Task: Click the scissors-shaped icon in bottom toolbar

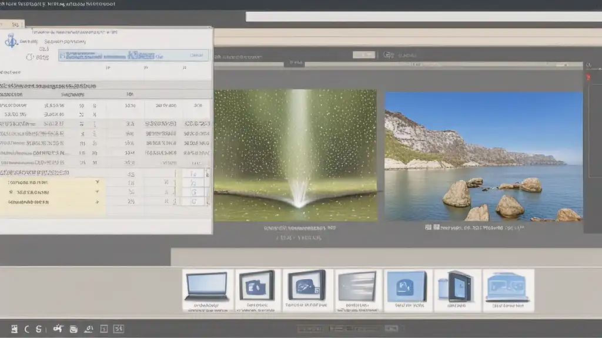Action: pyautogui.click(x=58, y=329)
